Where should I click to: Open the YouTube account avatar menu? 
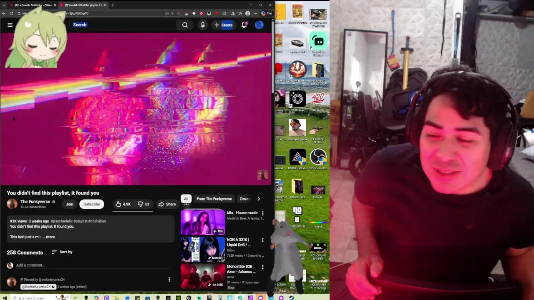tap(259, 25)
